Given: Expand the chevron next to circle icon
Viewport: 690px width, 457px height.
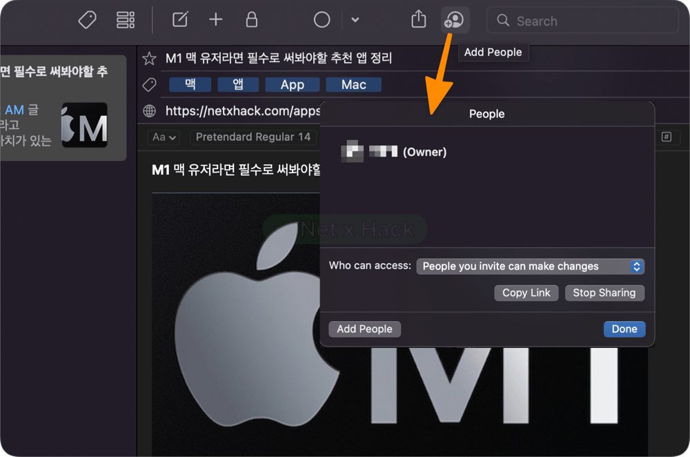Looking at the screenshot, I should (355, 20).
